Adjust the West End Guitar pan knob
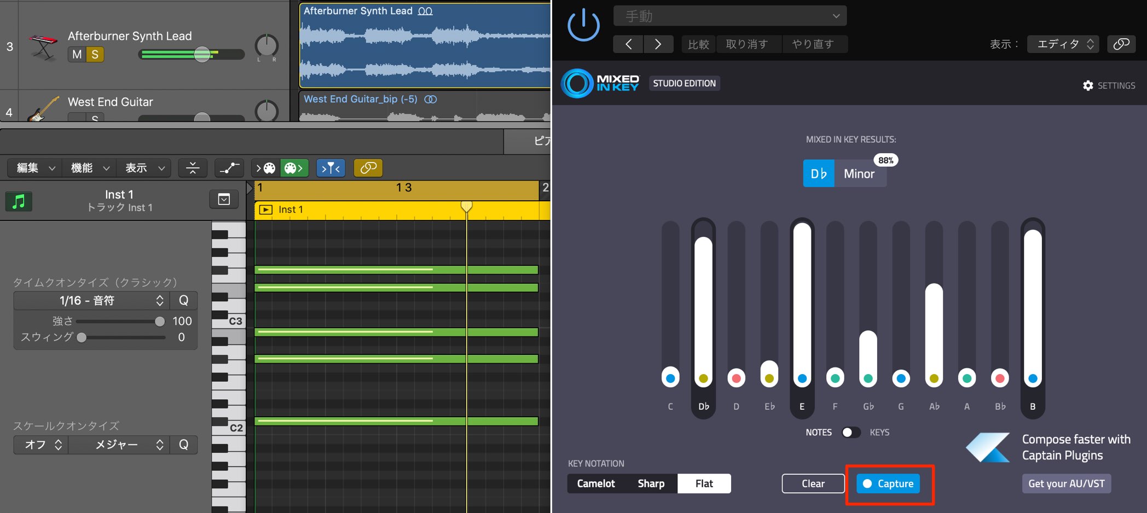The height and width of the screenshot is (513, 1147). click(x=267, y=111)
